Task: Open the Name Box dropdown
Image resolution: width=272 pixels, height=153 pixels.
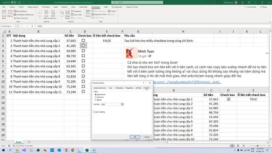Action: tap(14, 26)
